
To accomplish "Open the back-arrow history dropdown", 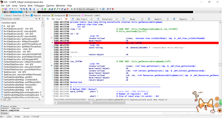I will click(x=12, y=9).
